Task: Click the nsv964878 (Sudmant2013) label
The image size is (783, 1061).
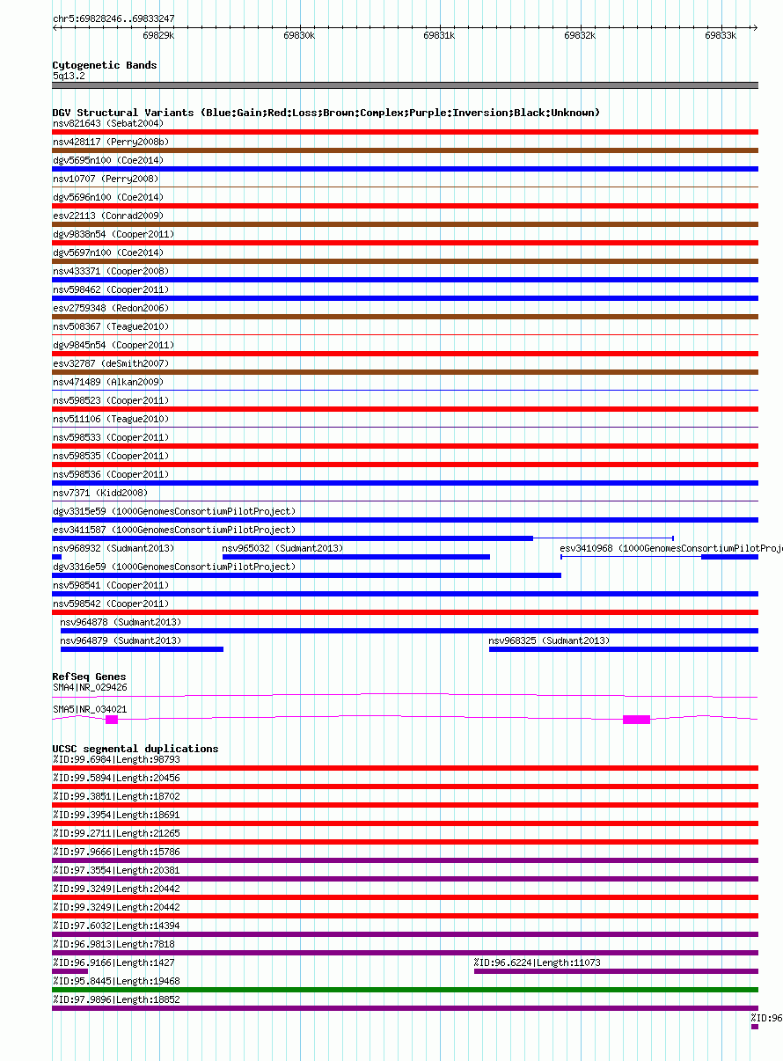Action: pyautogui.click(x=121, y=622)
